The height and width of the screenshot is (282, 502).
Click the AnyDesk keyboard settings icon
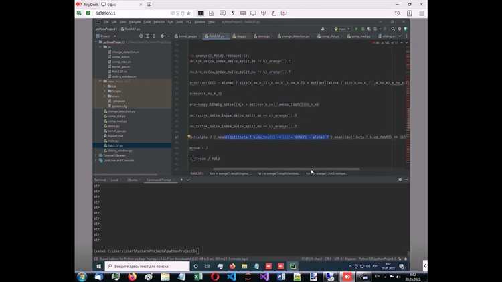point(243,13)
